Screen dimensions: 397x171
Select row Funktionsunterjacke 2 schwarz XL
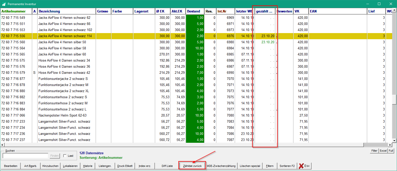point(196,91)
